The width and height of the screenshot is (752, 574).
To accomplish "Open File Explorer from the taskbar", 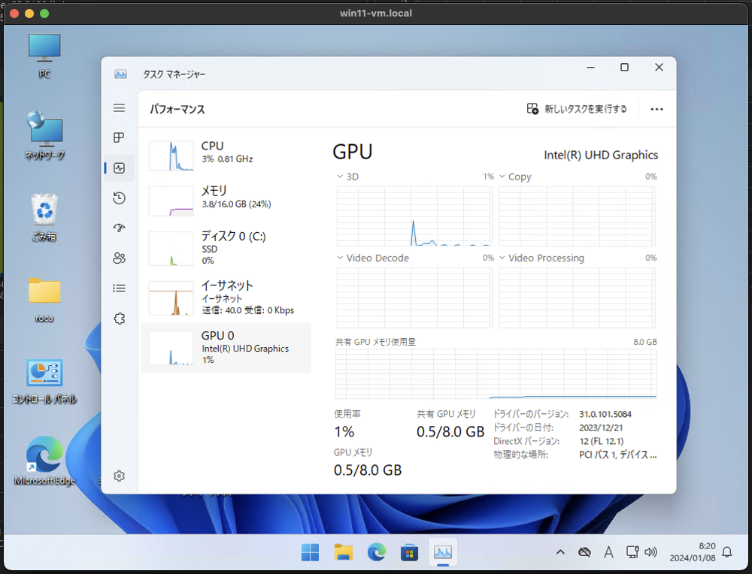I will pos(344,552).
